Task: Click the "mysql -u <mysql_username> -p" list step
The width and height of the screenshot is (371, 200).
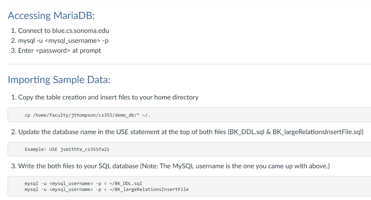Action: tap(63, 41)
